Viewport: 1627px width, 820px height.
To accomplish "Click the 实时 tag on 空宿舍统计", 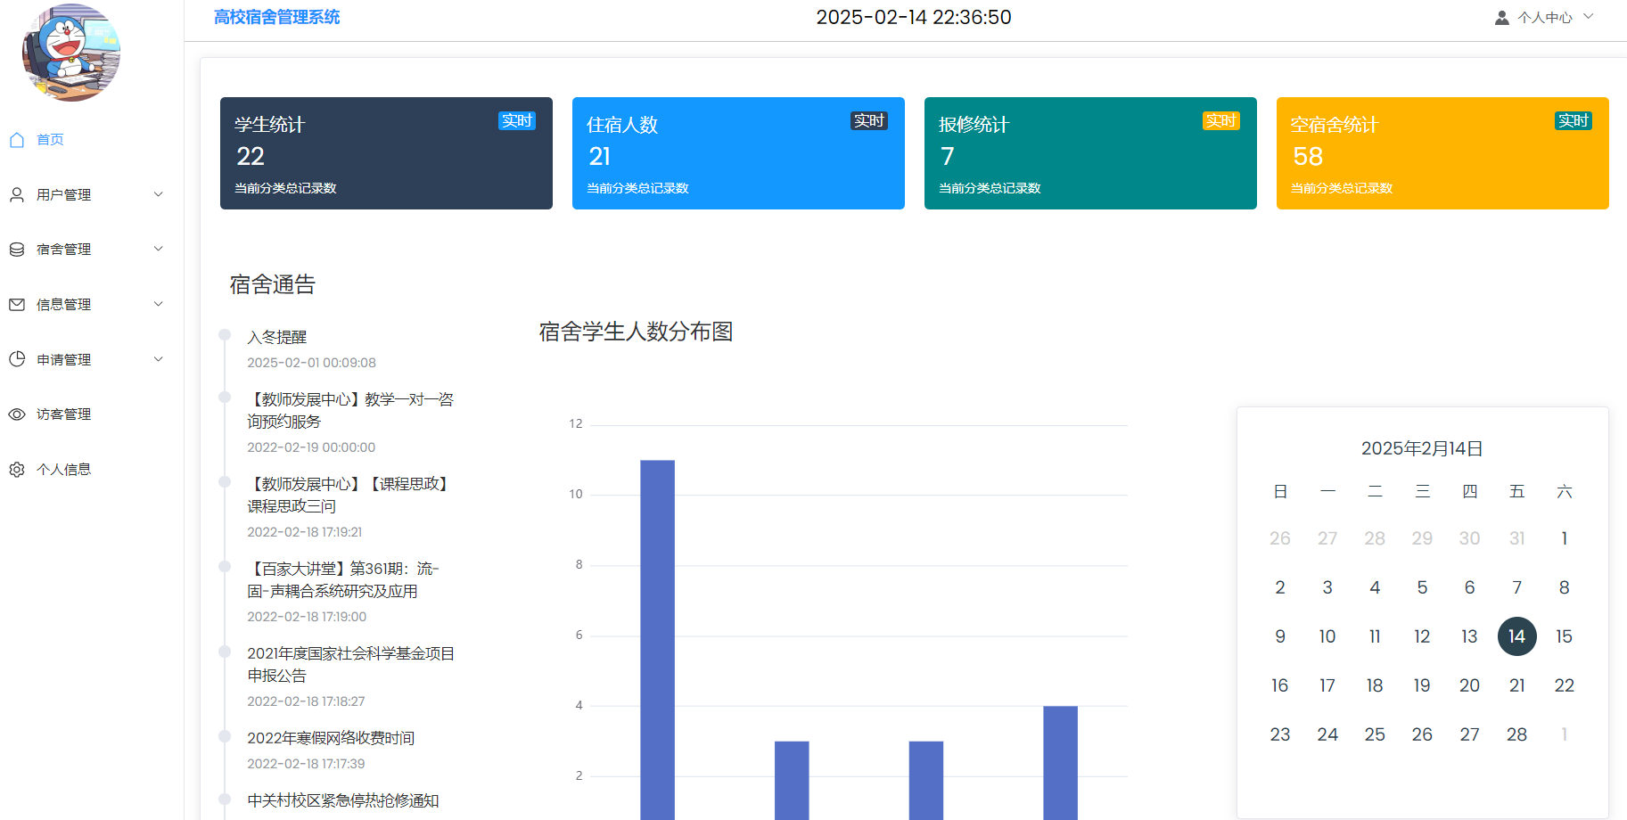I will tap(1574, 120).
